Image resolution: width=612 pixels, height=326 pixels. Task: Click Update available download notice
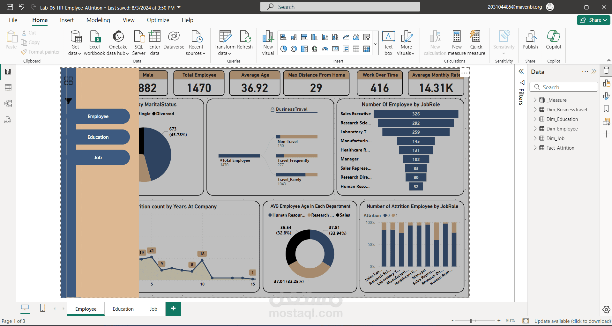pos(572,321)
